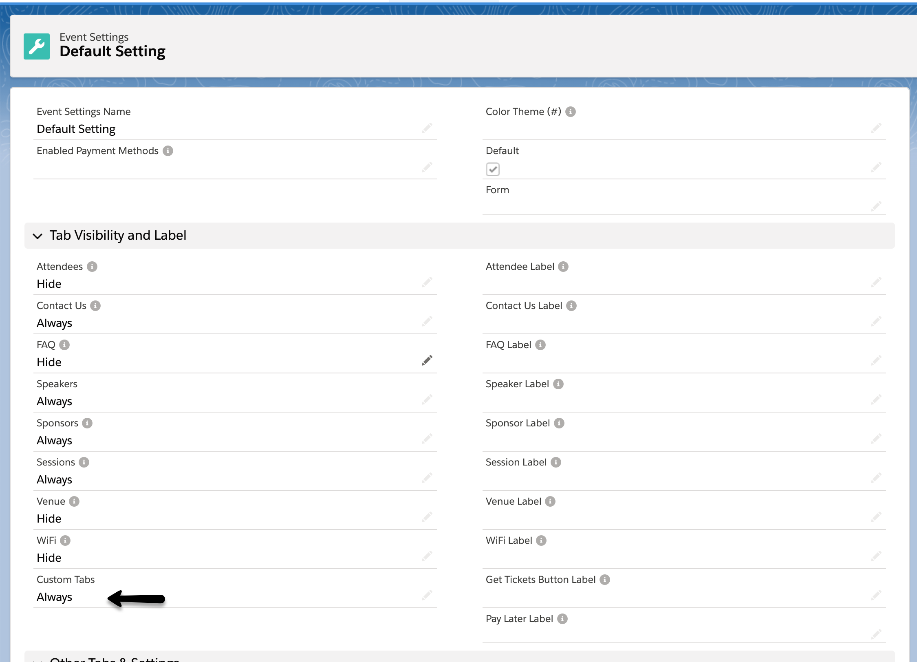Viewport: 917px width, 662px height.
Task: Edit the Venue Label field pencil
Action: (x=876, y=517)
